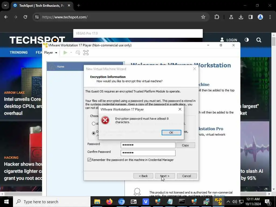The width and height of the screenshot is (276, 207).
Task: Click the VMware Player title bar icon
Action: (x=45, y=45)
